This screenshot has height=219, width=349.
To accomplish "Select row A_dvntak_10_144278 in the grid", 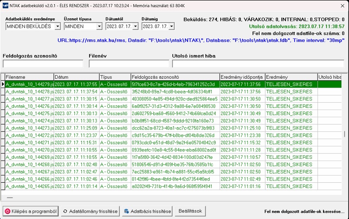I will [29, 92].
